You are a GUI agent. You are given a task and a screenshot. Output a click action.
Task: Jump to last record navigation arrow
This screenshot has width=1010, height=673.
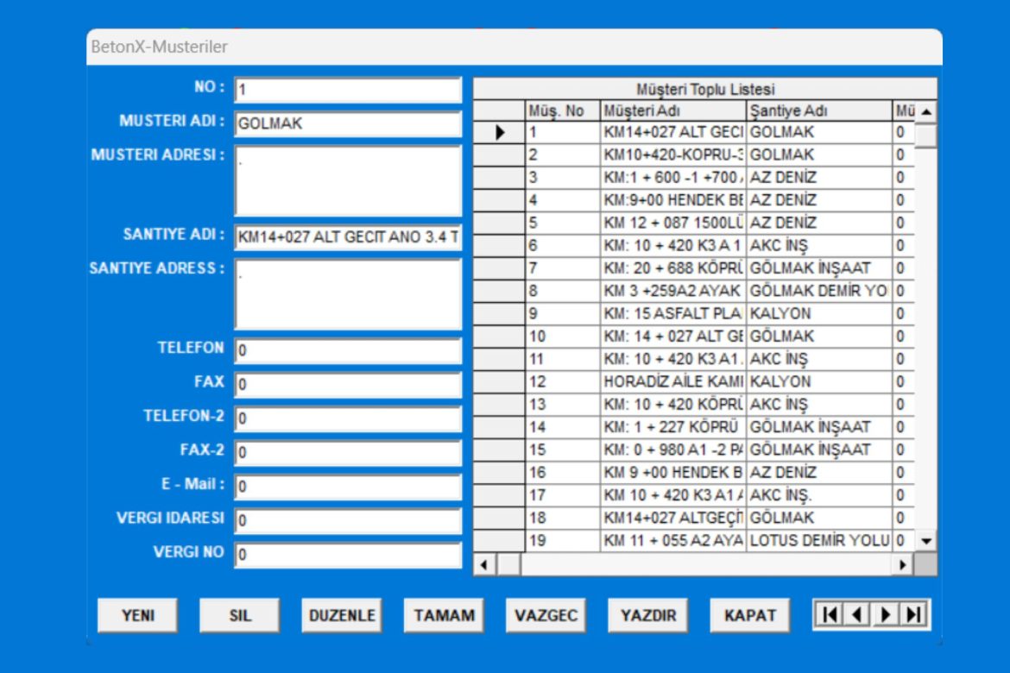(x=913, y=615)
